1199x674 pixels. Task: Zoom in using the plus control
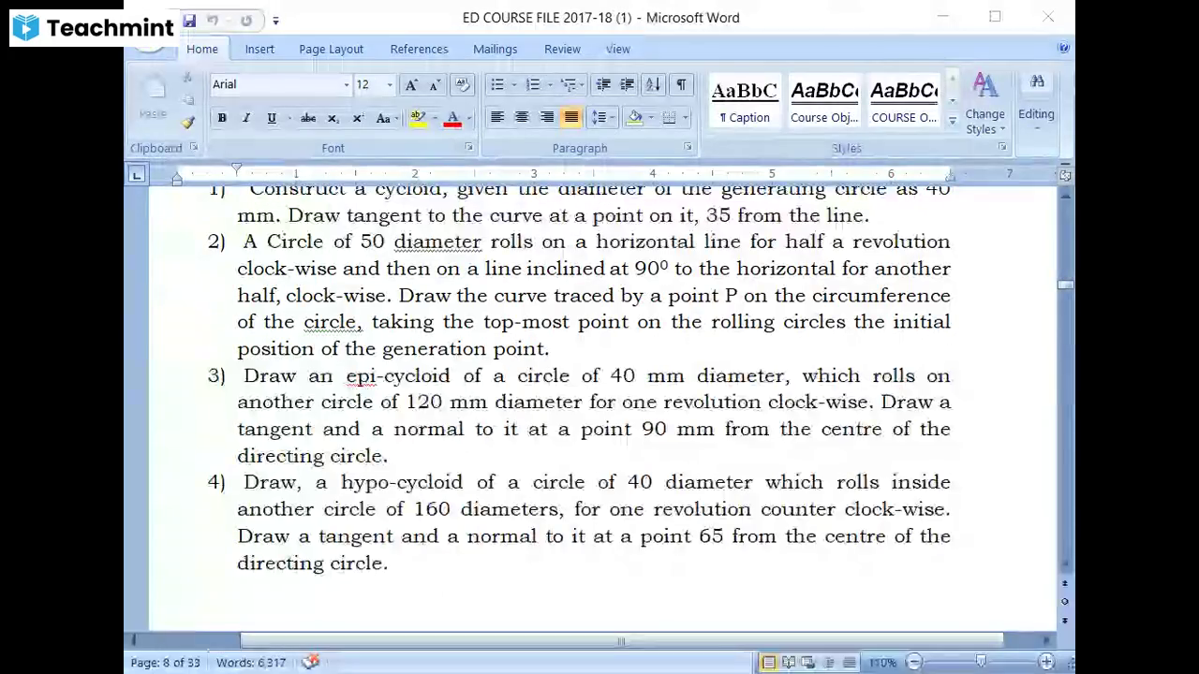[x=1046, y=662]
